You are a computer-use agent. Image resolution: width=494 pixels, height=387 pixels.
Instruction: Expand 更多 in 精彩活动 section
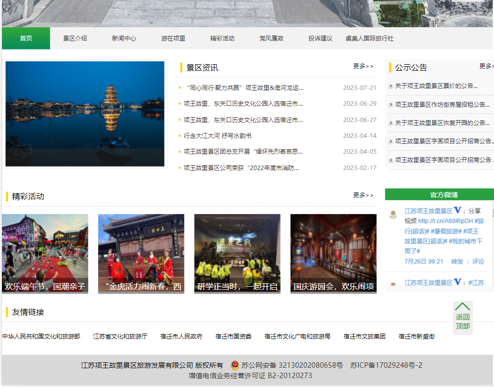[x=363, y=195]
